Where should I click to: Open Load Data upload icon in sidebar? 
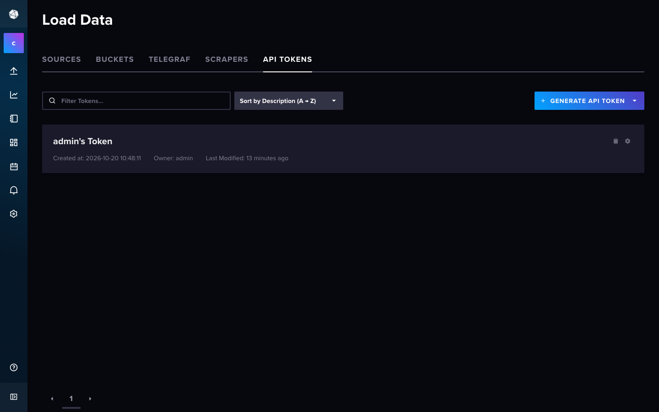point(14,71)
